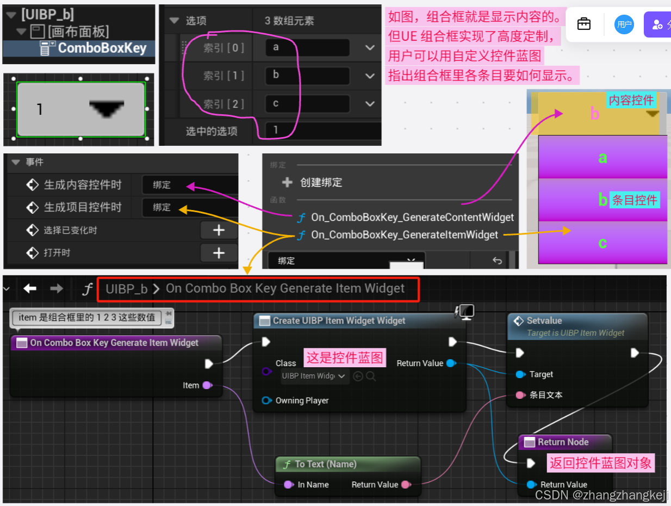This screenshot has height=506, width=671.
Task: Open the UIBP Item Widget class dropdown
Action: [x=313, y=376]
